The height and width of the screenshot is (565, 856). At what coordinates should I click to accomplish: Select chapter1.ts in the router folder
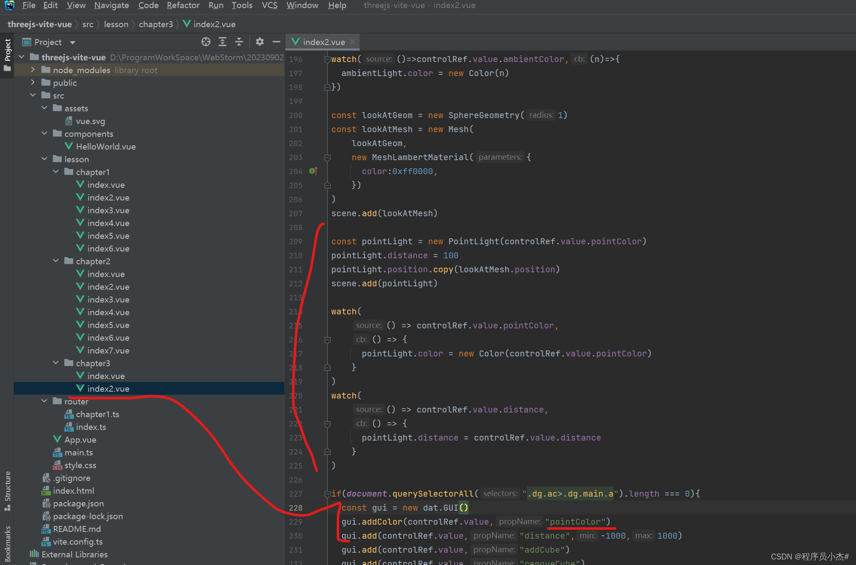pos(97,414)
